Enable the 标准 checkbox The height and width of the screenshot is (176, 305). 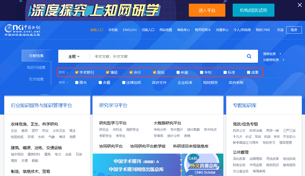225,73
